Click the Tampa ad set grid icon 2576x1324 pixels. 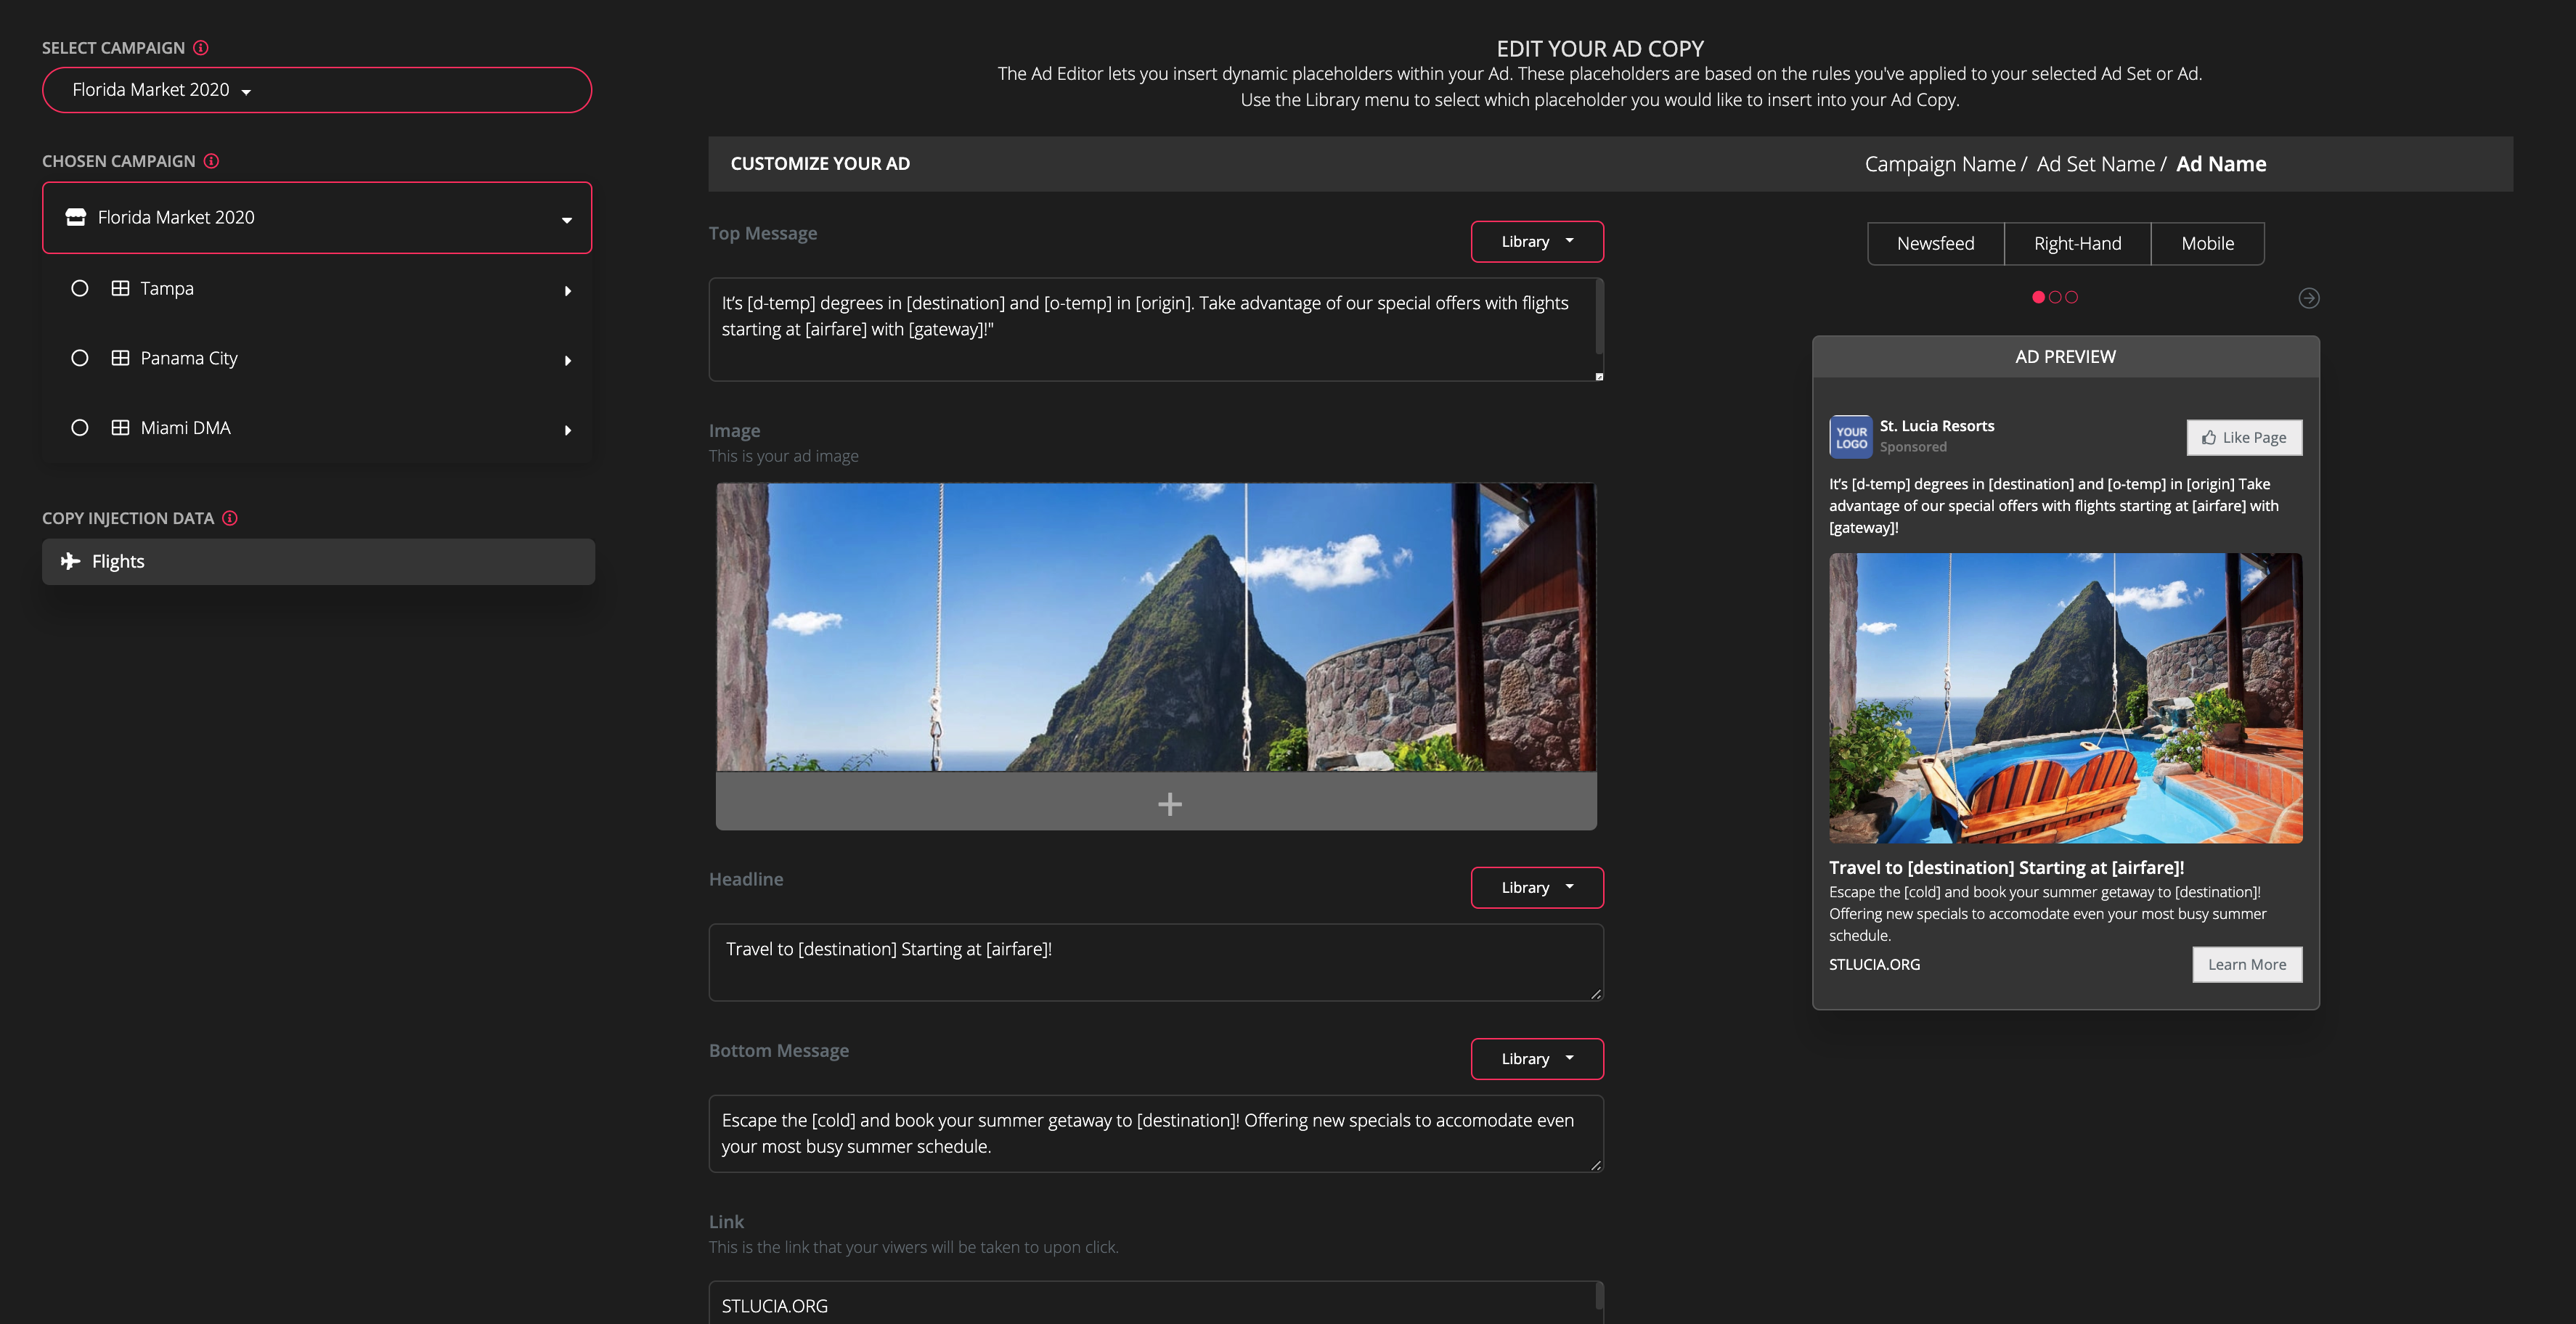click(120, 288)
